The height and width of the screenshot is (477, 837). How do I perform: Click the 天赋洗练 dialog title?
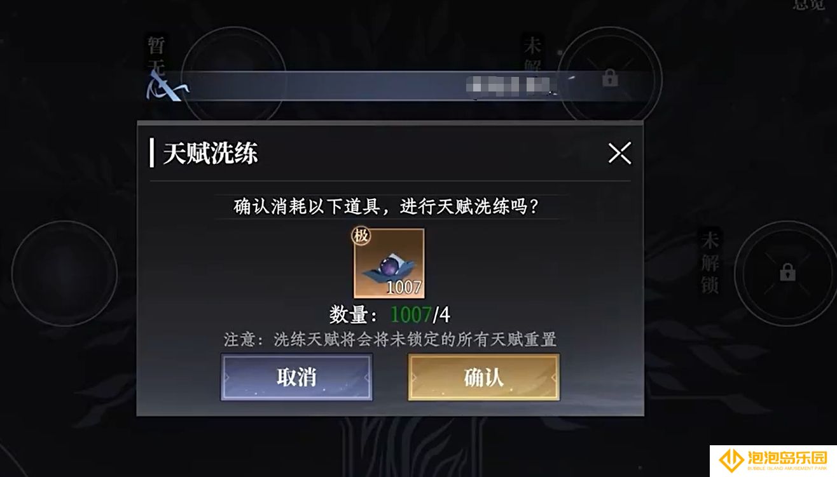click(211, 154)
